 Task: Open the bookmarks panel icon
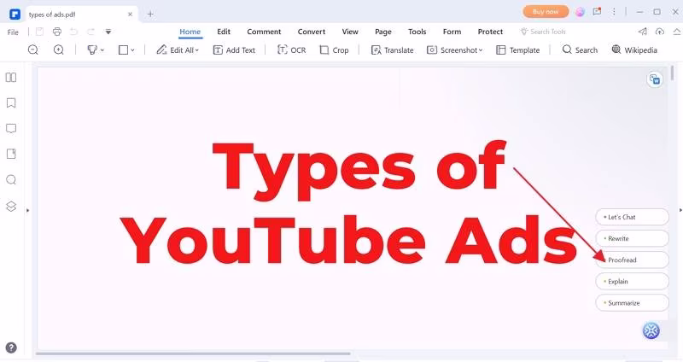[11, 103]
